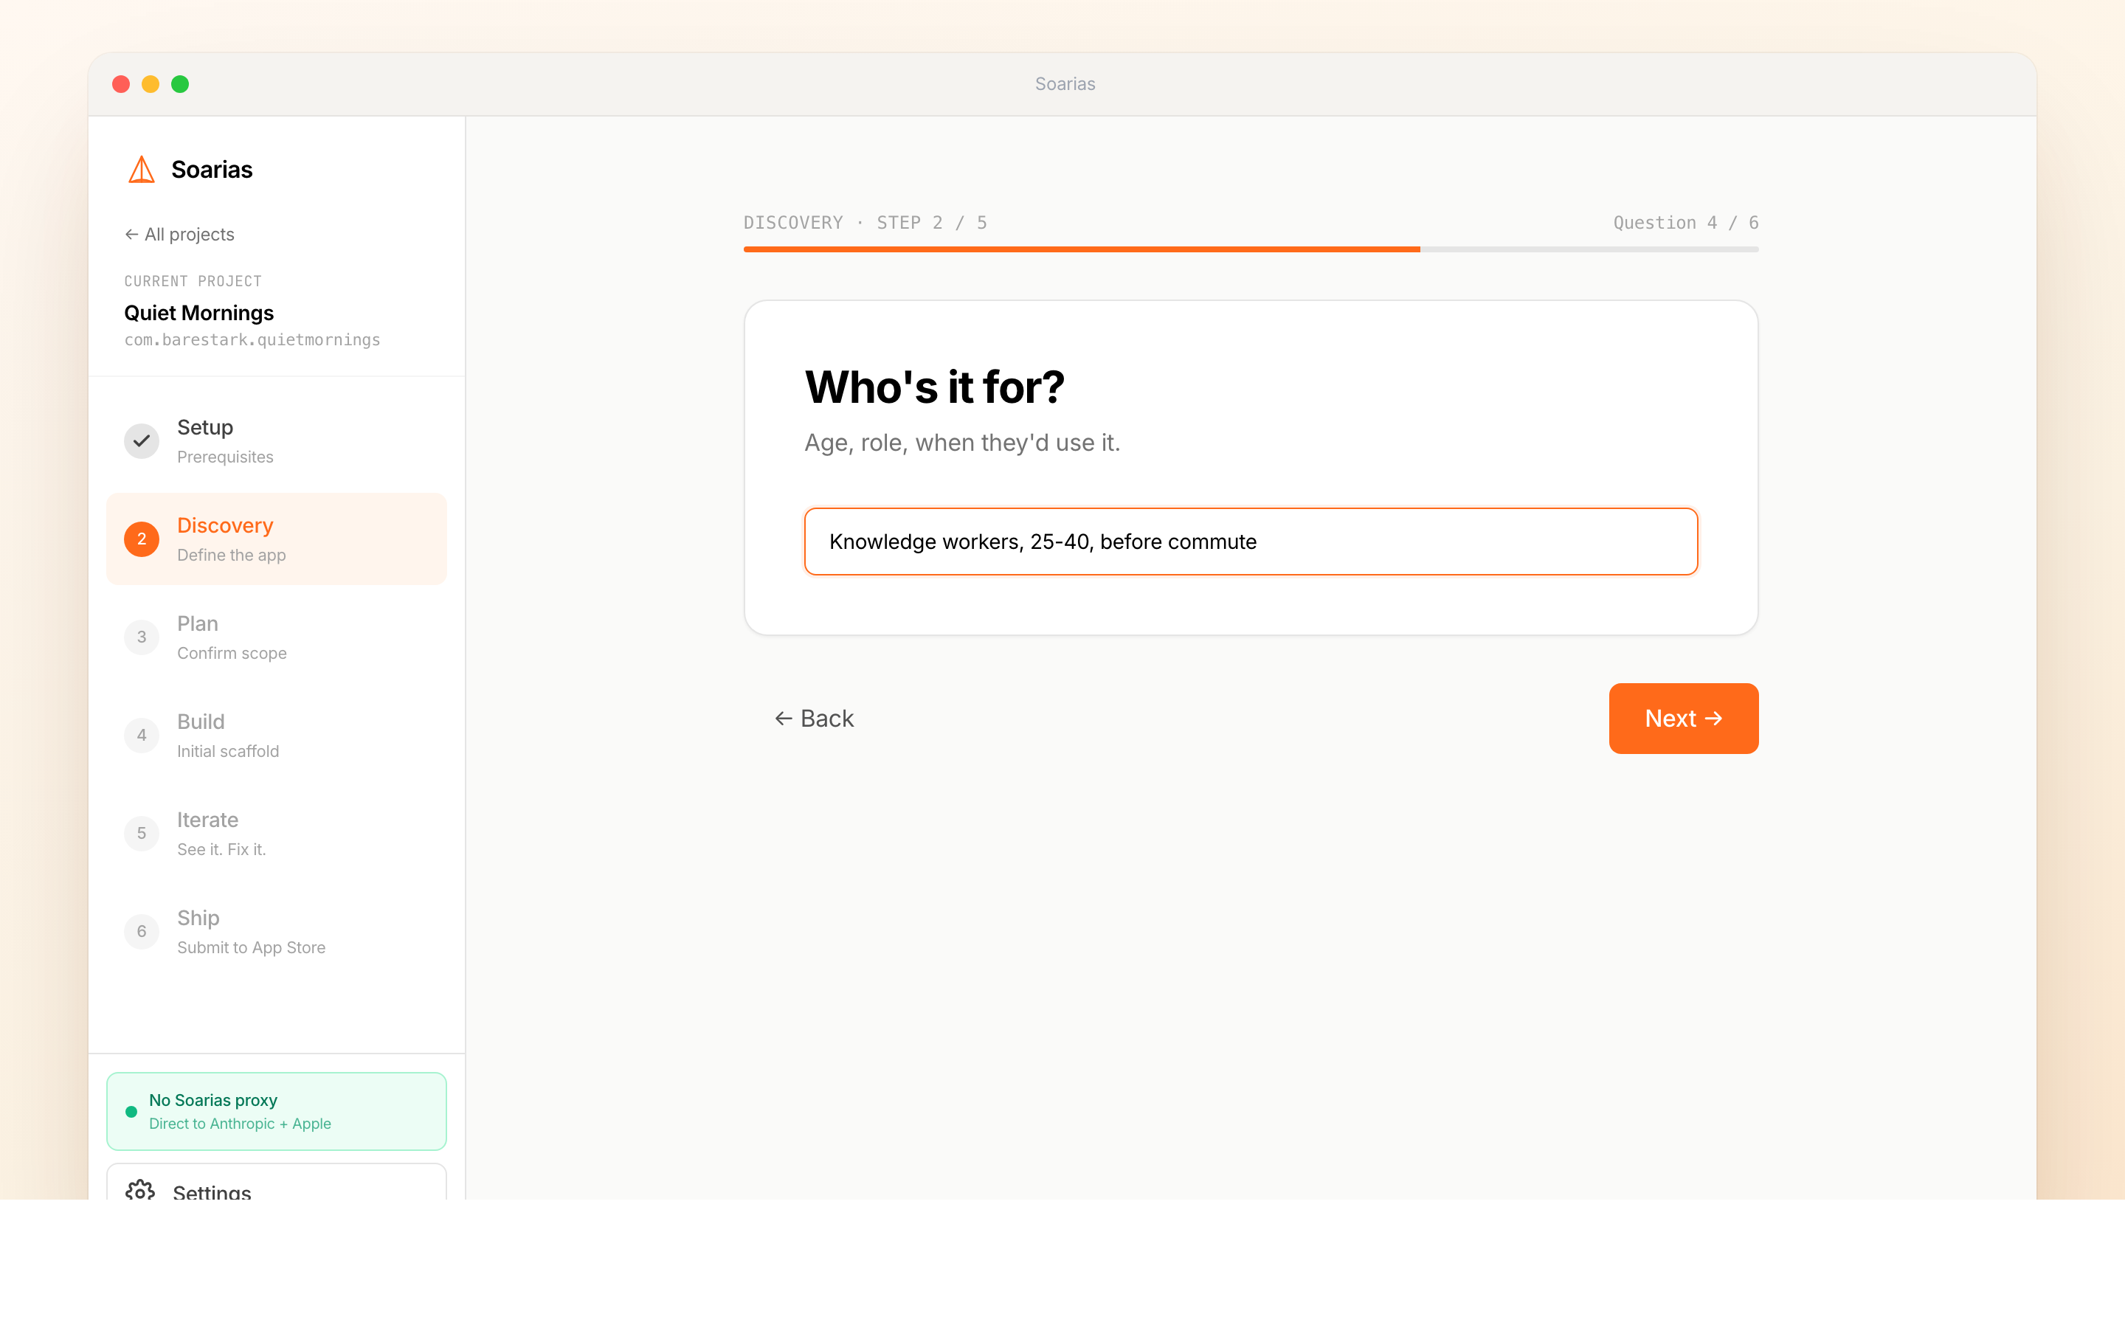Open the Setup Prerequisites step
2125x1328 pixels.
pyautogui.click(x=225, y=441)
